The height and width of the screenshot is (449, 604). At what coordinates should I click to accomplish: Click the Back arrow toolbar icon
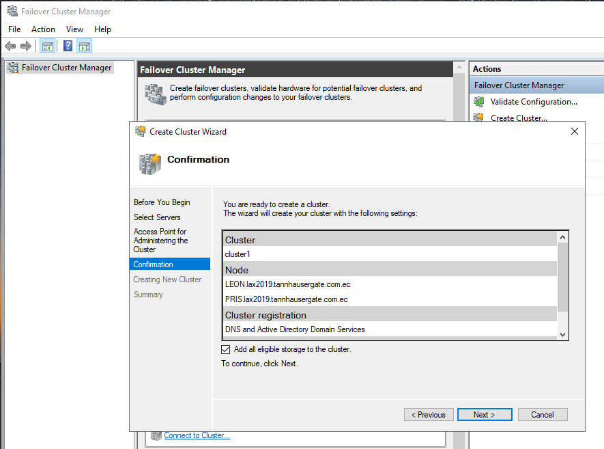click(x=10, y=46)
